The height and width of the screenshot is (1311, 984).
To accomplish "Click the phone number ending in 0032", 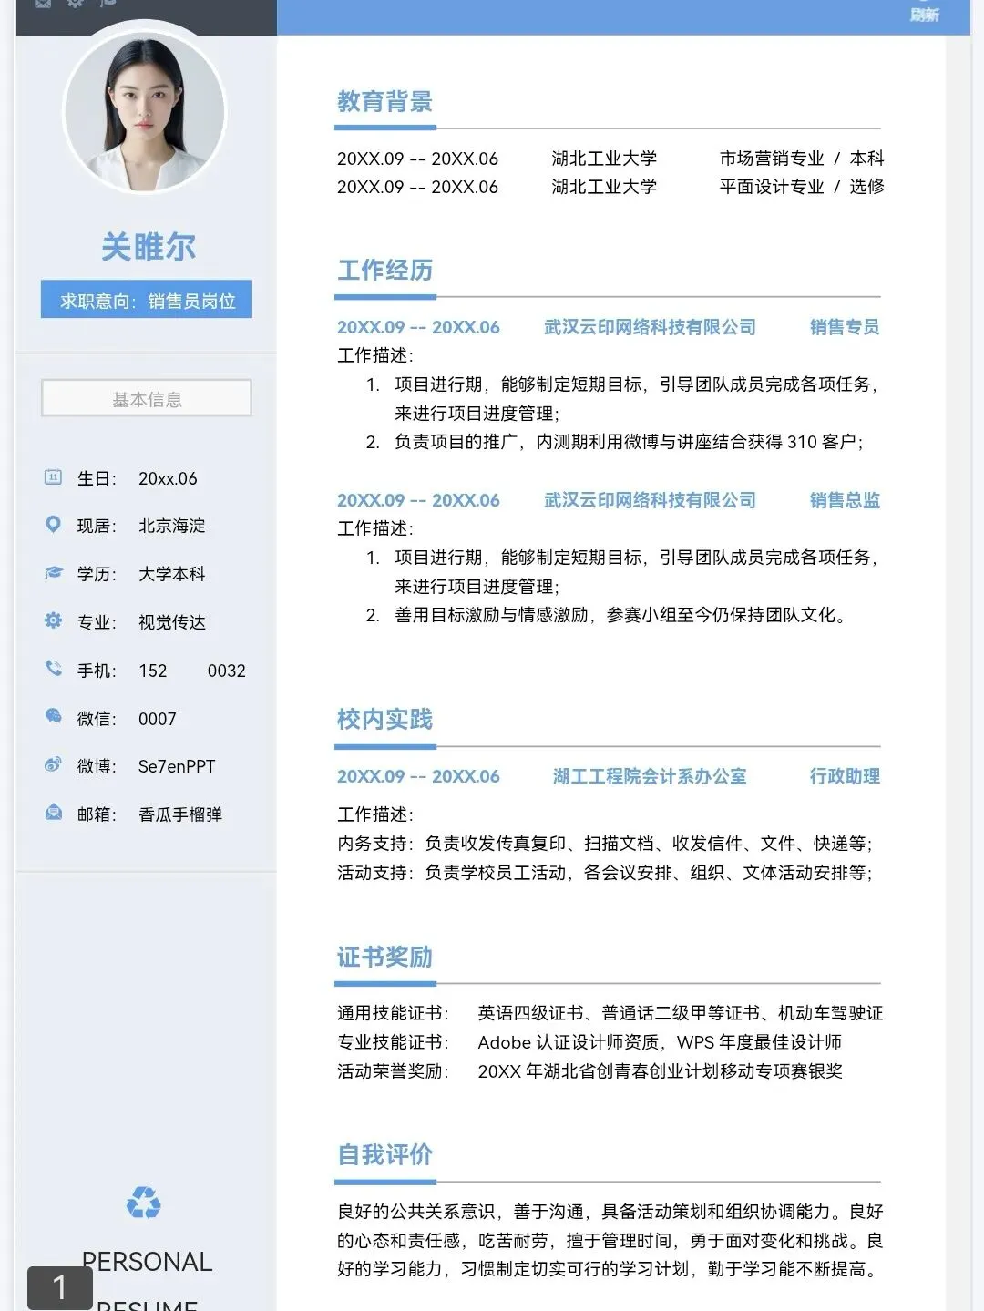I will coord(192,671).
